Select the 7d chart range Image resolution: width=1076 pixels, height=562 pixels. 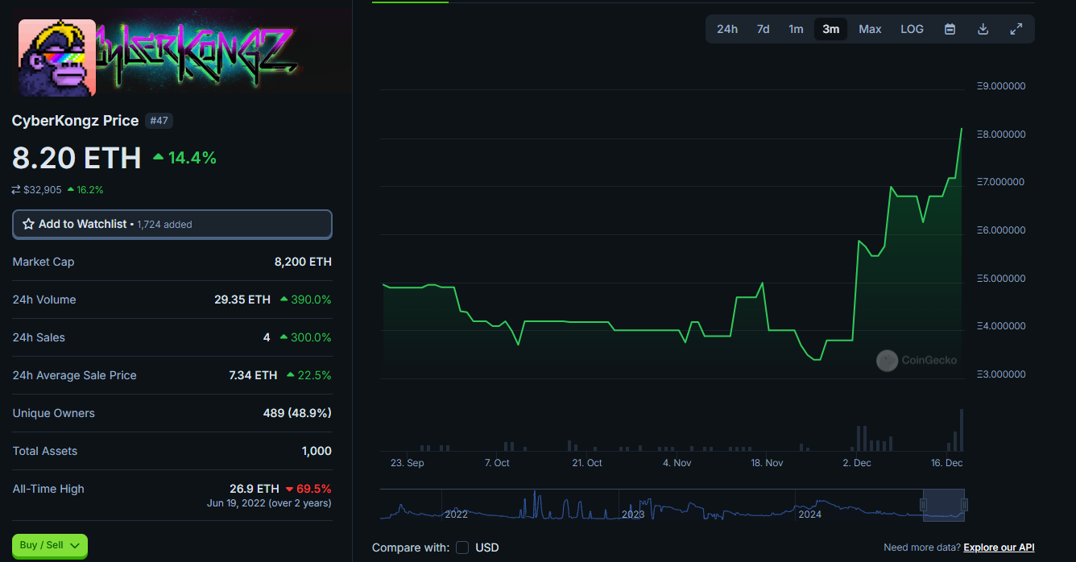(763, 29)
